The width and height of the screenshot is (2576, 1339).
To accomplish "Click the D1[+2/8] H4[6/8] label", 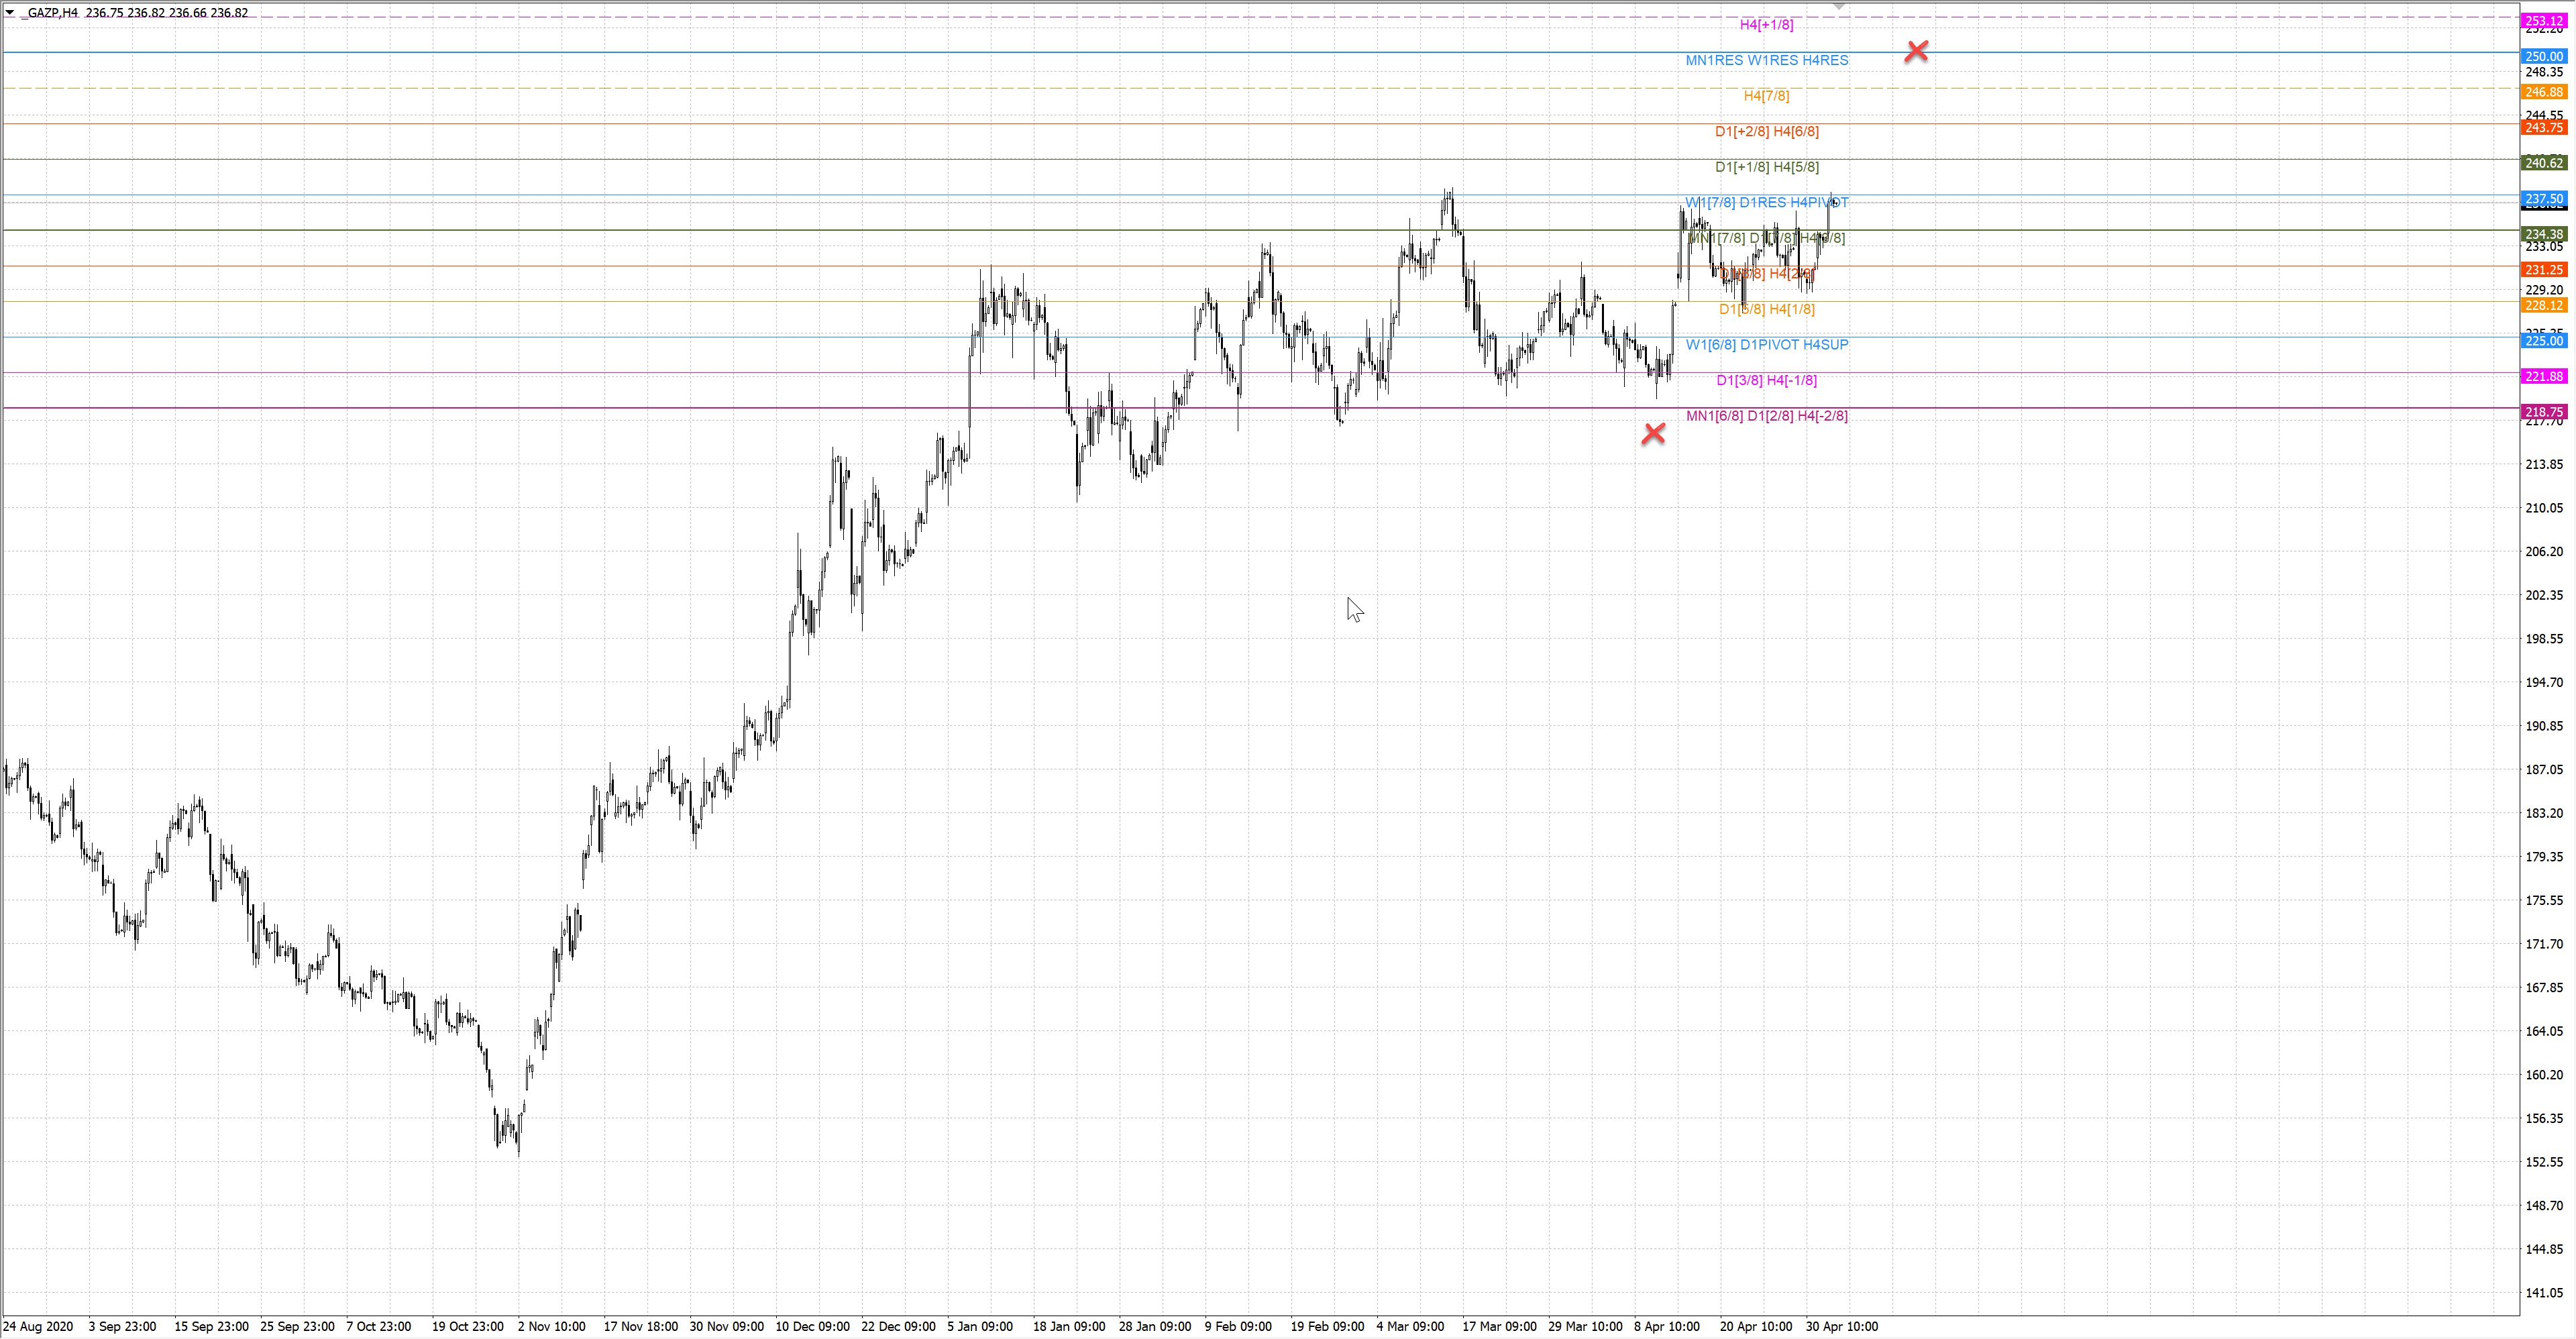I will pos(1766,131).
